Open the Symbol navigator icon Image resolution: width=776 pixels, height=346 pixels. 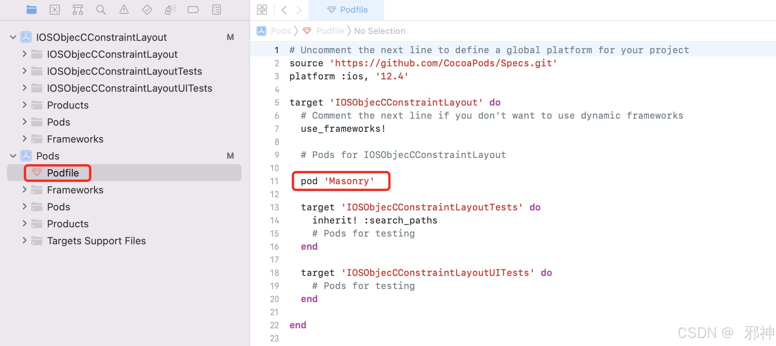(78, 10)
